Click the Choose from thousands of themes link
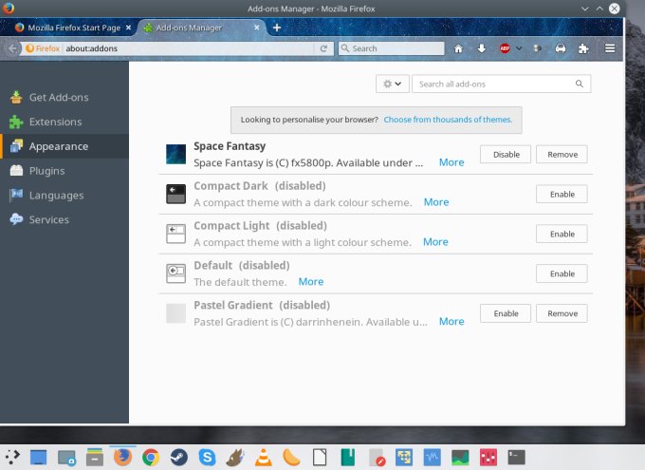Image resolution: width=645 pixels, height=470 pixels. pos(448,120)
